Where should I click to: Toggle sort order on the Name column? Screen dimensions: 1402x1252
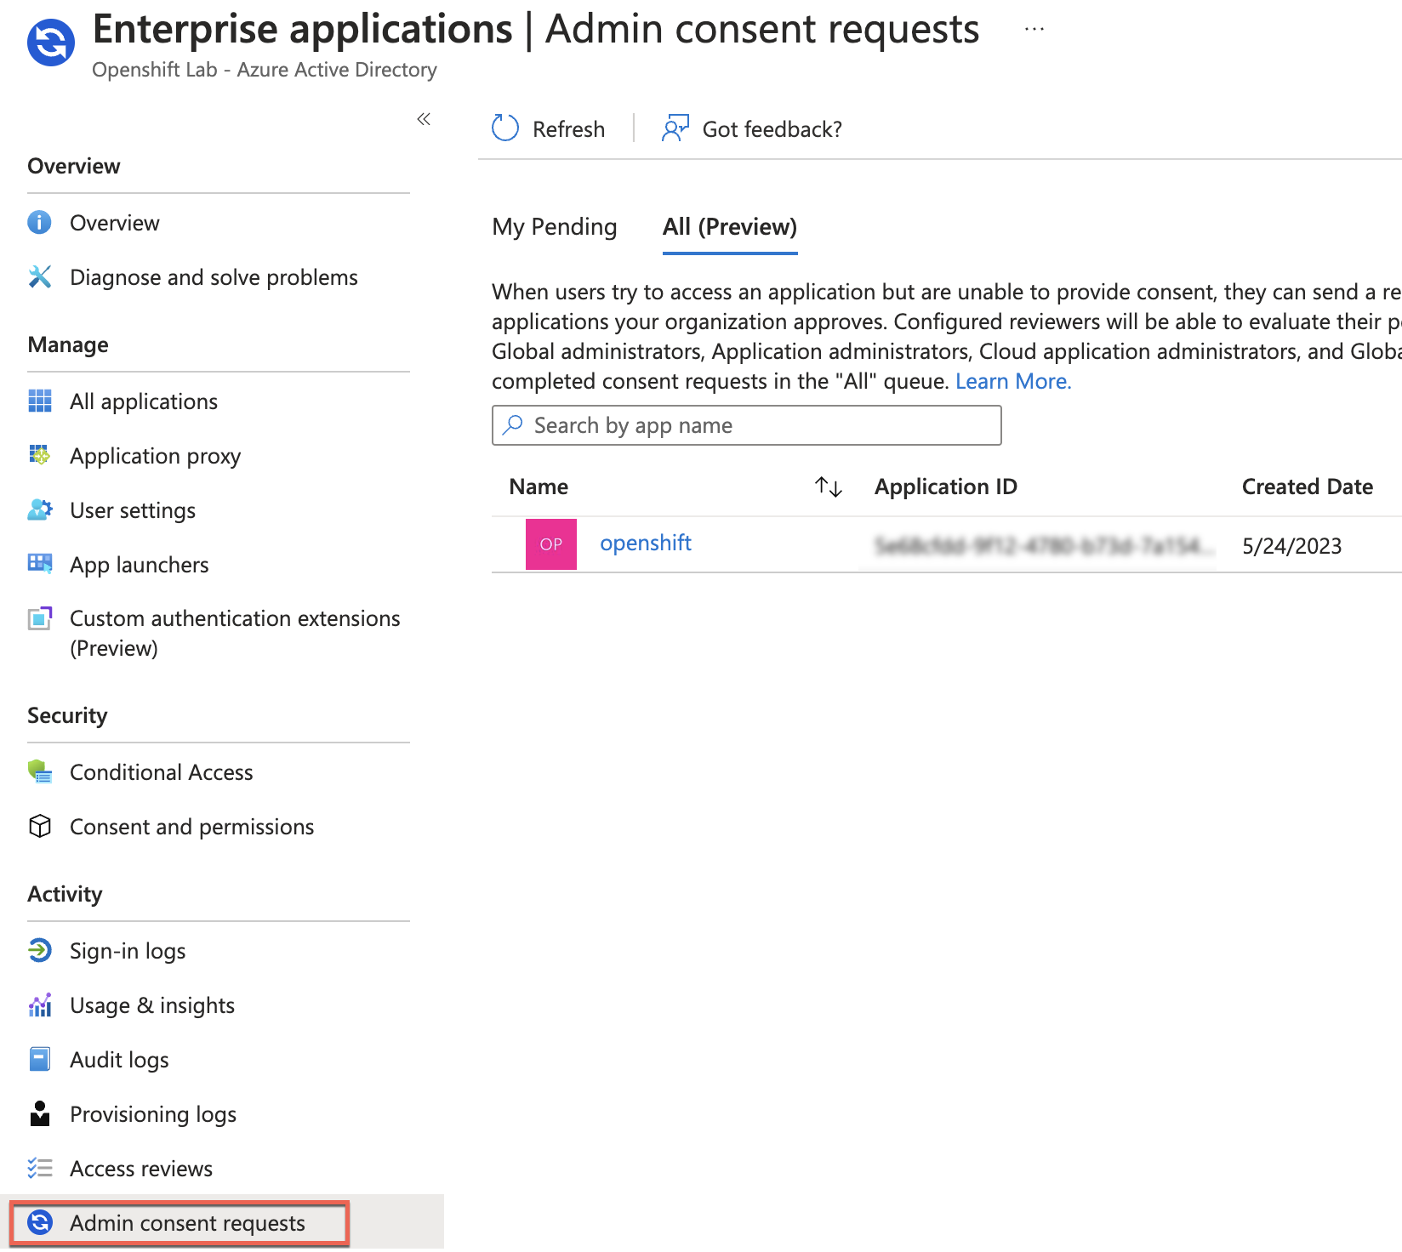pyautogui.click(x=827, y=486)
